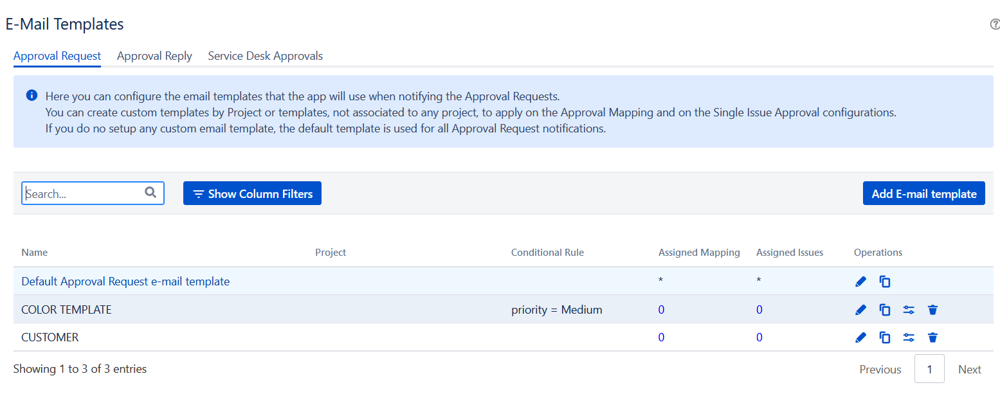
Task: Copy the CUSTOMER template
Action: coord(885,337)
